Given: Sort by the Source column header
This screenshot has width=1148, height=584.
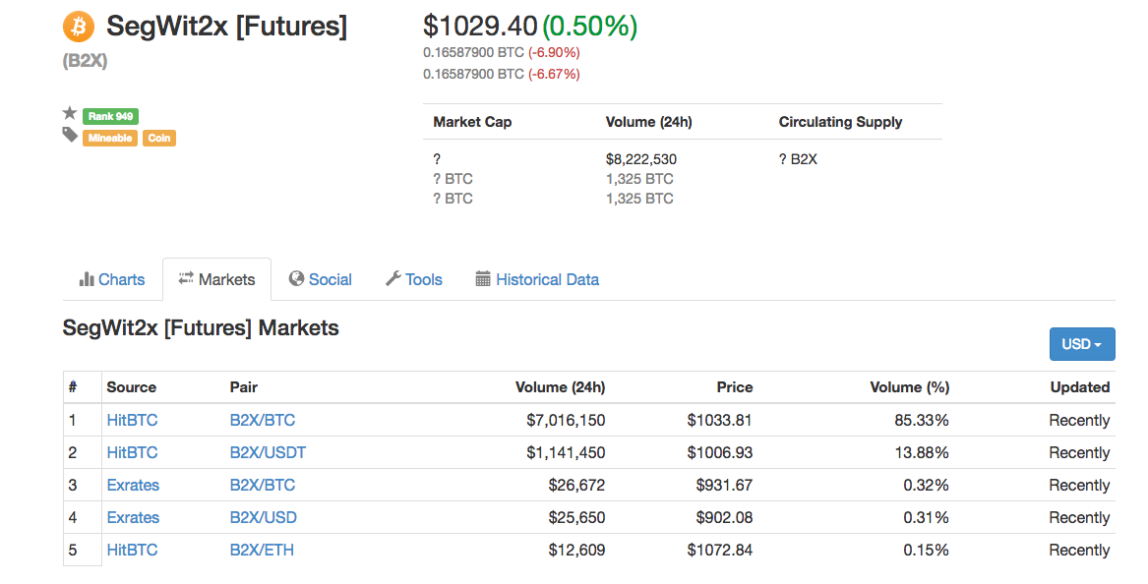Looking at the screenshot, I should click(132, 387).
